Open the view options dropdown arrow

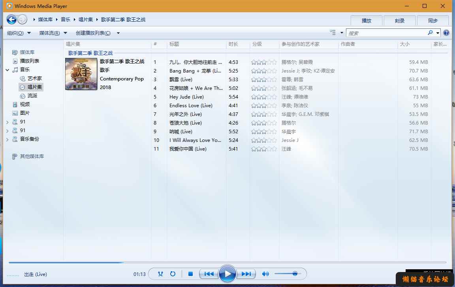coord(342,33)
